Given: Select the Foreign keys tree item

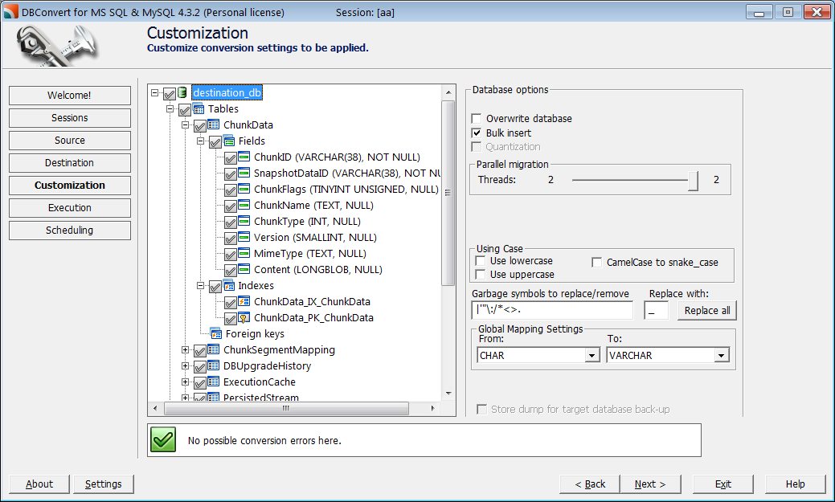Looking at the screenshot, I should pyautogui.click(x=255, y=334).
